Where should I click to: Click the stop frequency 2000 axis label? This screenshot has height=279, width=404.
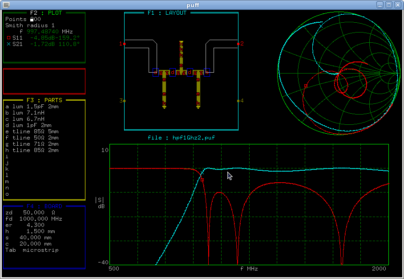[379, 269]
